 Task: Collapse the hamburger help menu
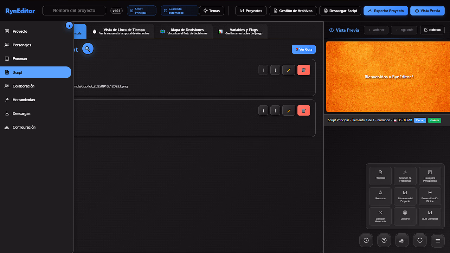coord(438,241)
